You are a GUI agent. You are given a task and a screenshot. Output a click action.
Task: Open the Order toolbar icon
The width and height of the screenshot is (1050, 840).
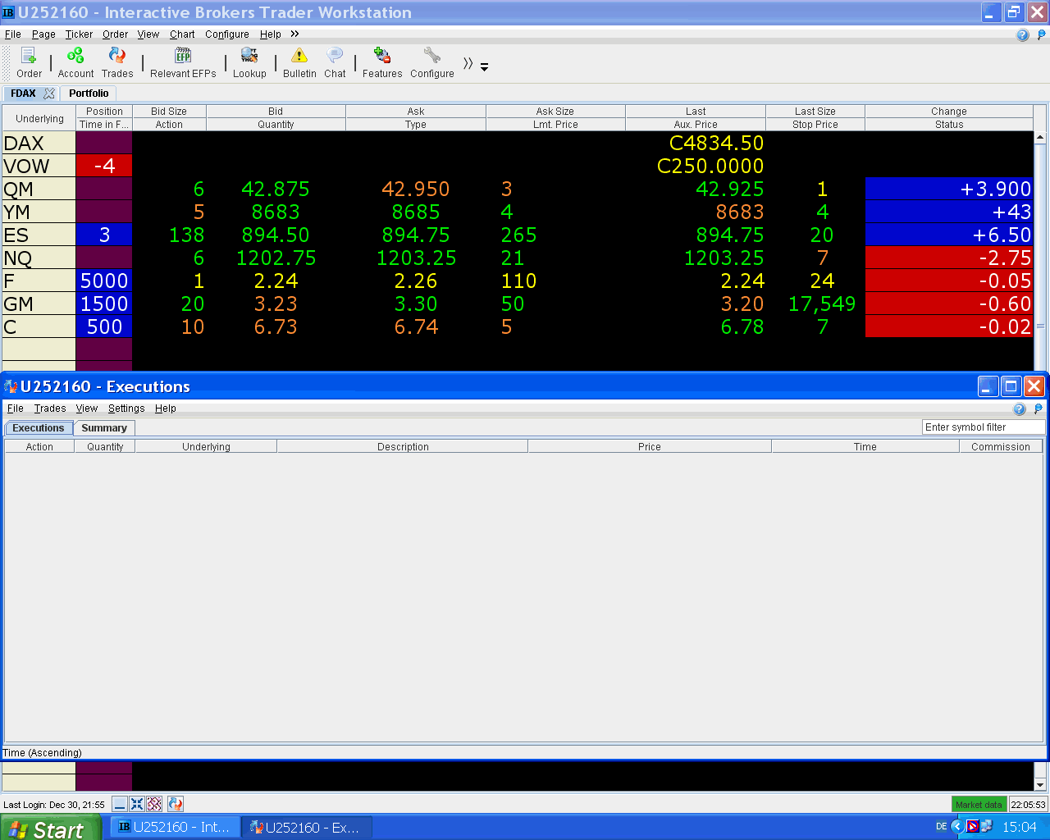[x=29, y=62]
